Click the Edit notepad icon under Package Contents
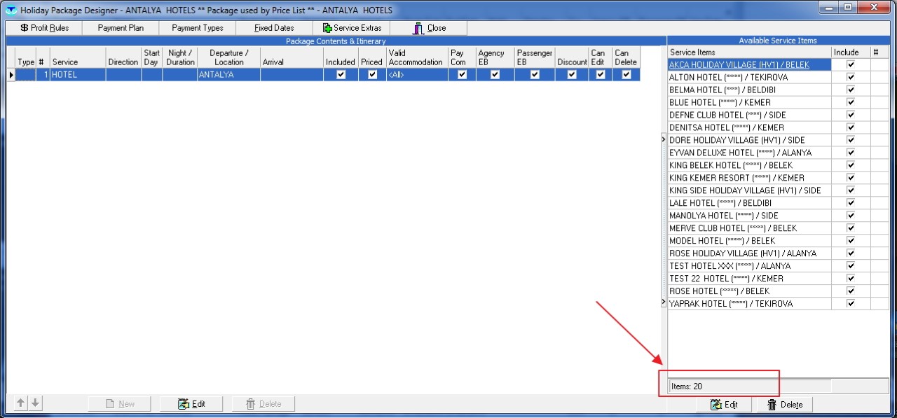 click(184, 404)
